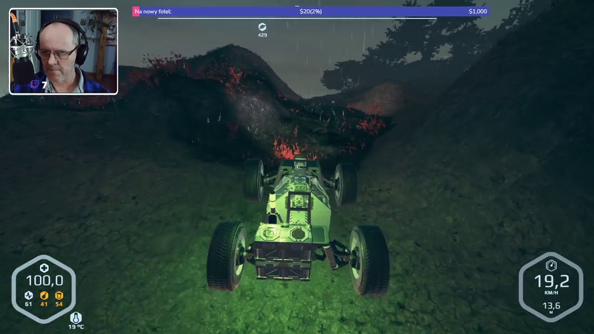Click the waypoint marker icon labeled 429
594x334 pixels.
click(x=262, y=27)
